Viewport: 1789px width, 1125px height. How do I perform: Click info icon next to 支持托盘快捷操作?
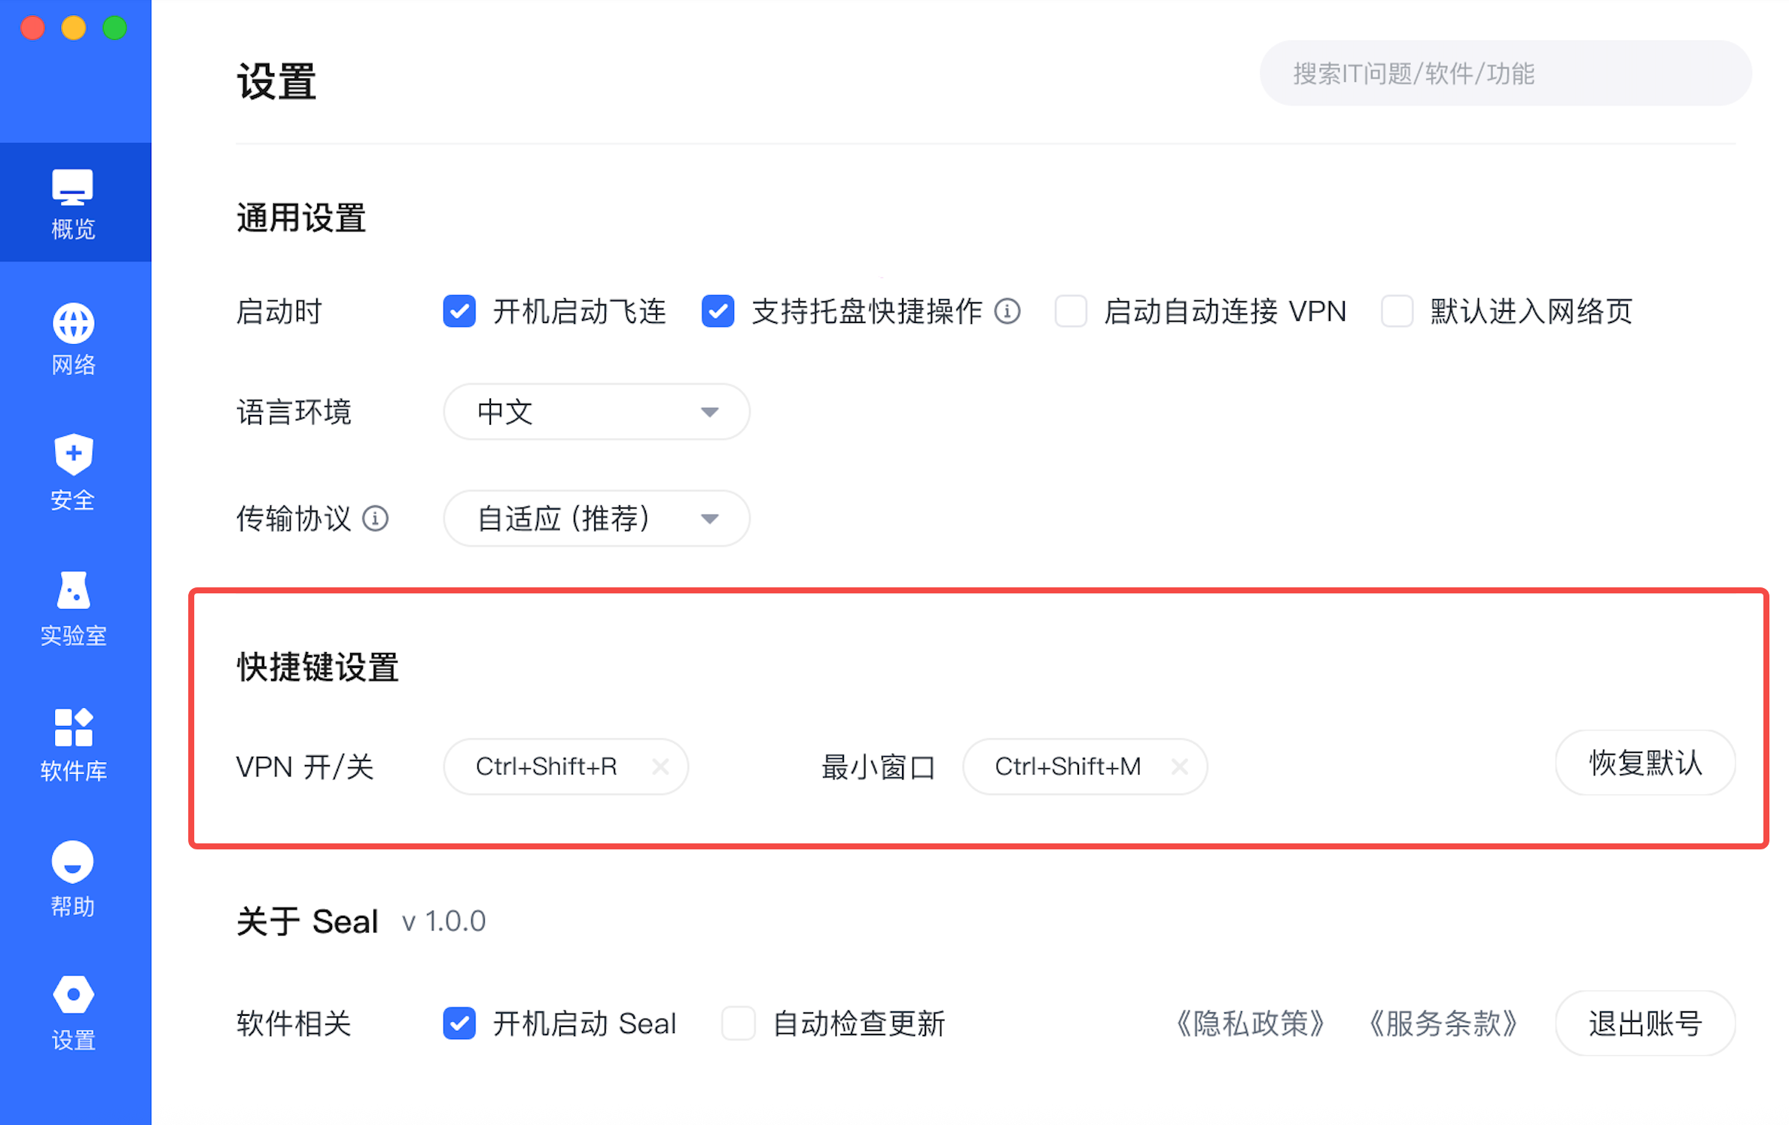1007,311
